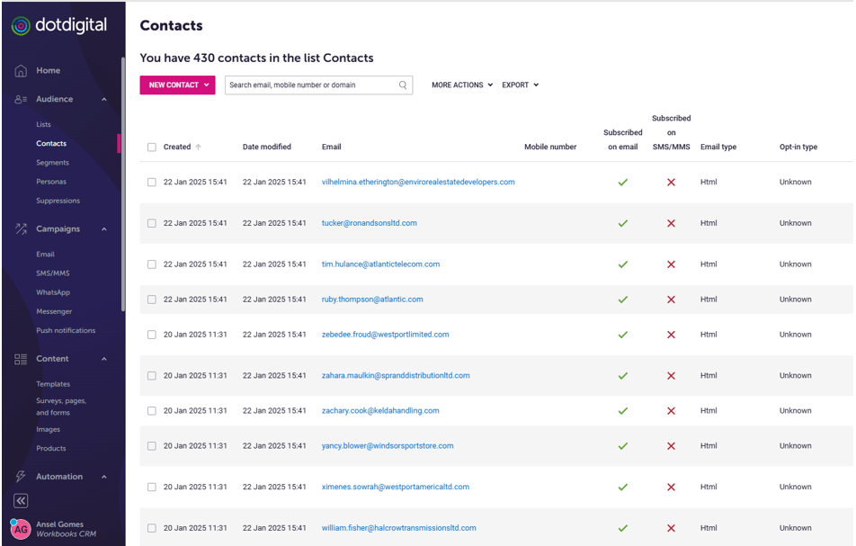The image size is (856, 546).
Task: Open the tim.hulance@atlantictelecom.com contact link
Action: click(380, 264)
